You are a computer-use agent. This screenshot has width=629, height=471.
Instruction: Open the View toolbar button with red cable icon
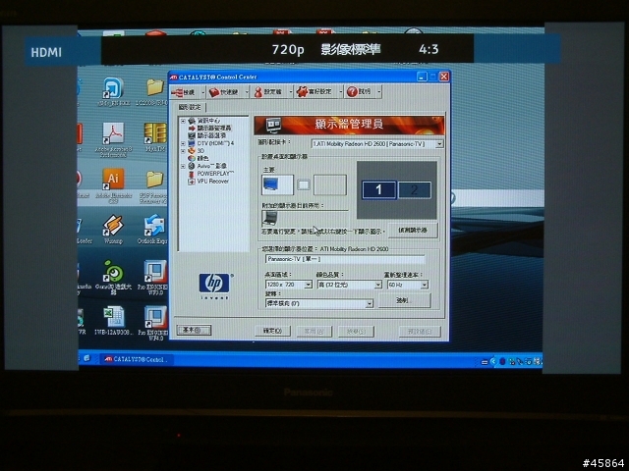pyautogui.click(x=184, y=92)
